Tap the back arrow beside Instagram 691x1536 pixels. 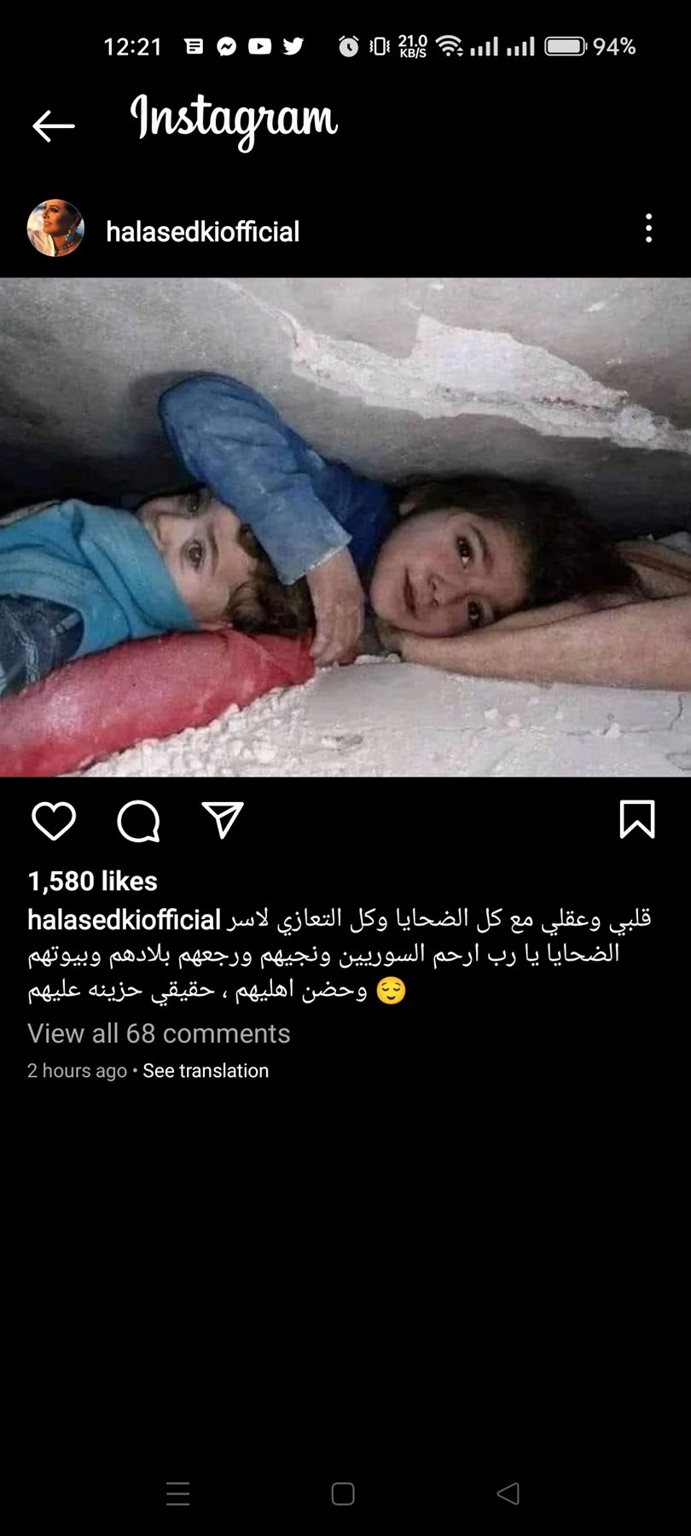pos(54,126)
